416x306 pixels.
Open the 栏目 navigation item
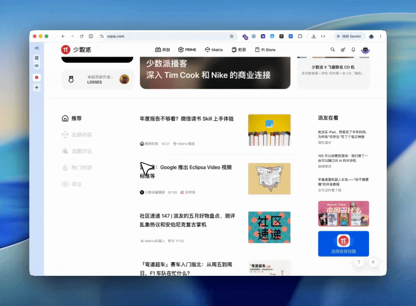[x=239, y=50]
